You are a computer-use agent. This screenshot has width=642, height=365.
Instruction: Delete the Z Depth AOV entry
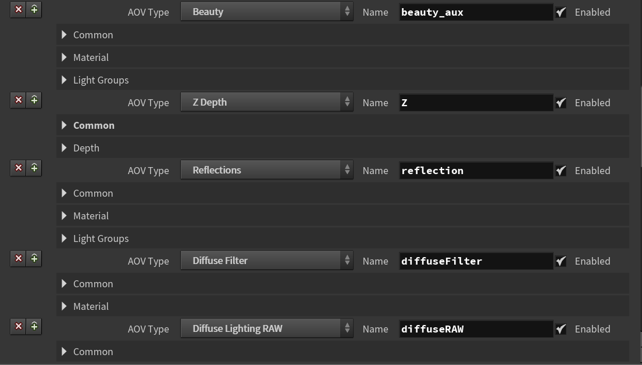tap(19, 100)
